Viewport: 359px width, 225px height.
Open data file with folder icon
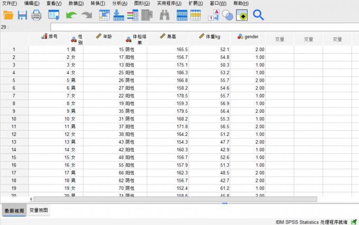pyautogui.click(x=8, y=15)
